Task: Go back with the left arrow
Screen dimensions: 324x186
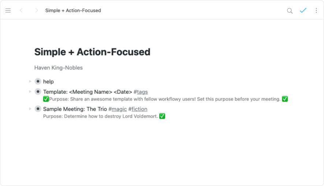Action: coord(21,11)
